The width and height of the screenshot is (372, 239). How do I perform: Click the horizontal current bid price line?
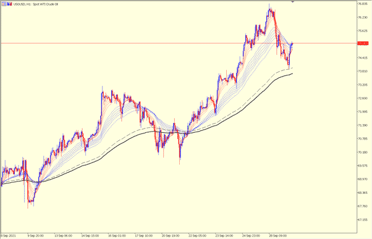(x=179, y=43)
